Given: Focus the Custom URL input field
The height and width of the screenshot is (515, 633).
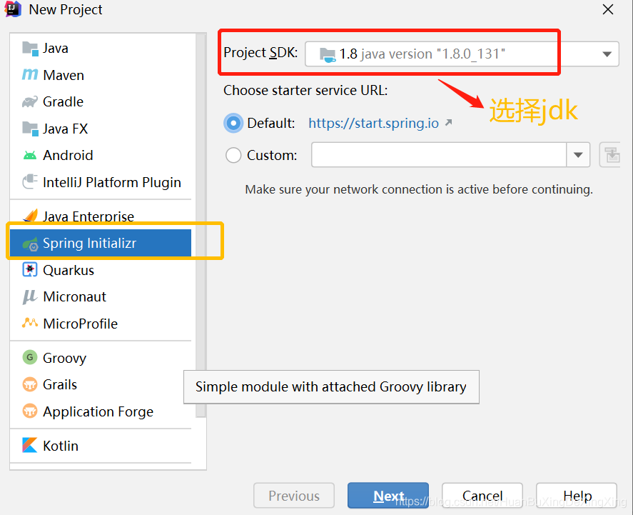Looking at the screenshot, I should [439, 155].
